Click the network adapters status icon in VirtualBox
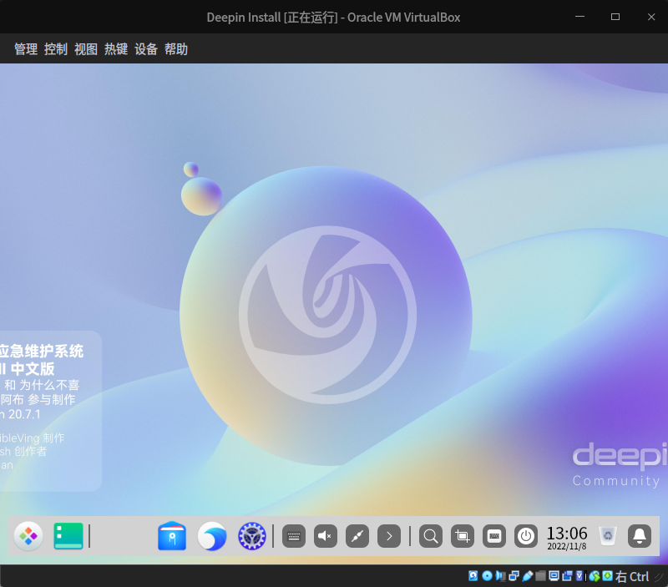This screenshot has height=587, width=668. [x=514, y=576]
